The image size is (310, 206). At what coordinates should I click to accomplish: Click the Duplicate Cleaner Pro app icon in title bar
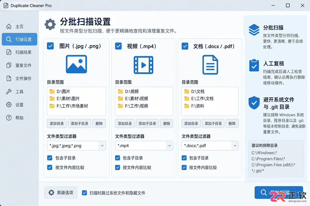[x=6, y=5]
